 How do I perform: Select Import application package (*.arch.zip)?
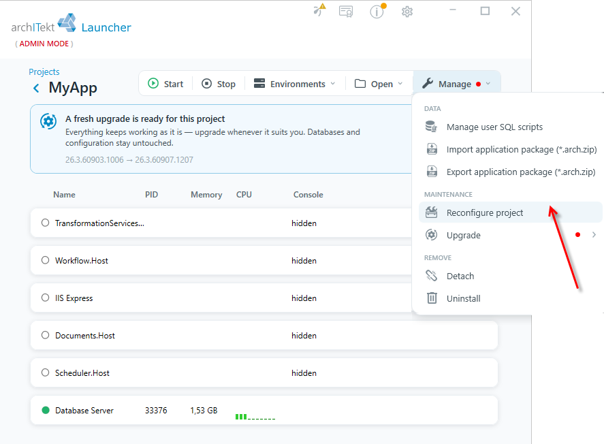[522, 149]
